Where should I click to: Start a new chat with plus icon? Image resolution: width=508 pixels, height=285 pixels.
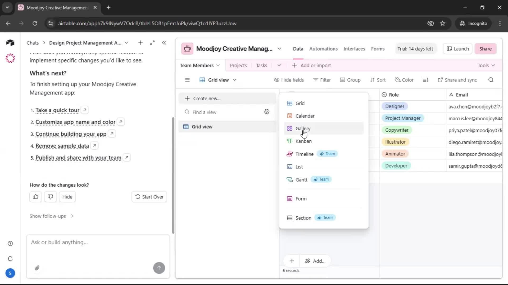tap(140, 43)
